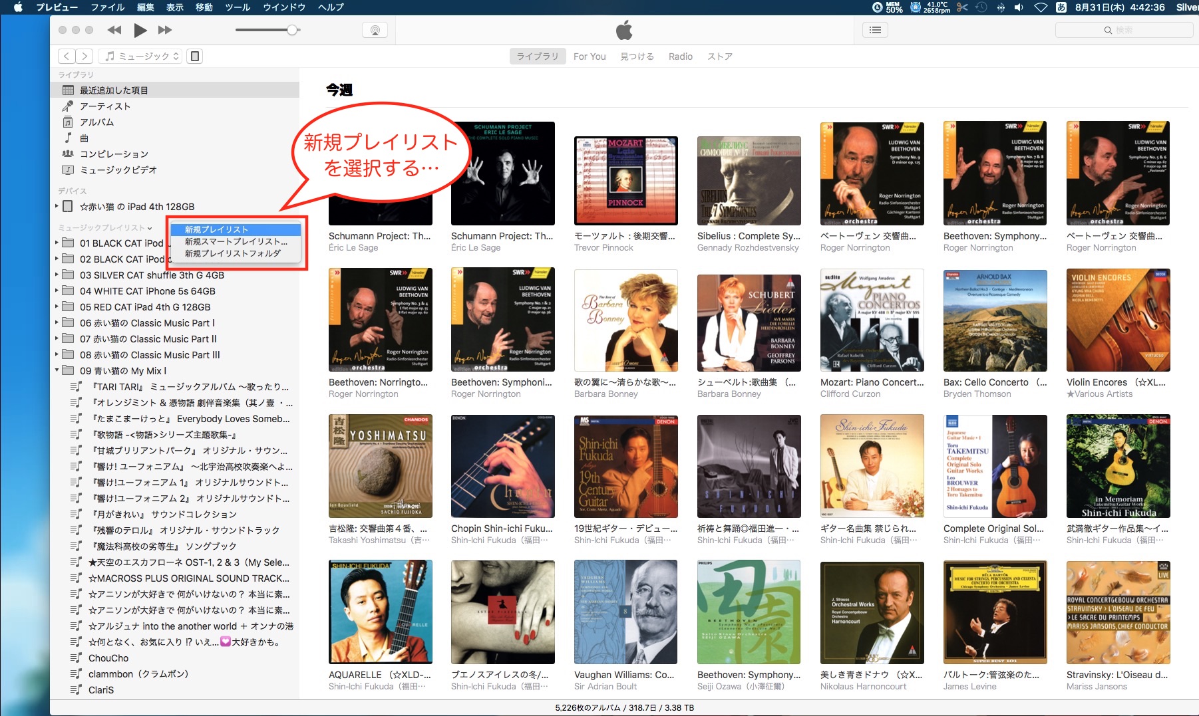Click the artist name Gennady Rozhdestvensky

coord(748,248)
